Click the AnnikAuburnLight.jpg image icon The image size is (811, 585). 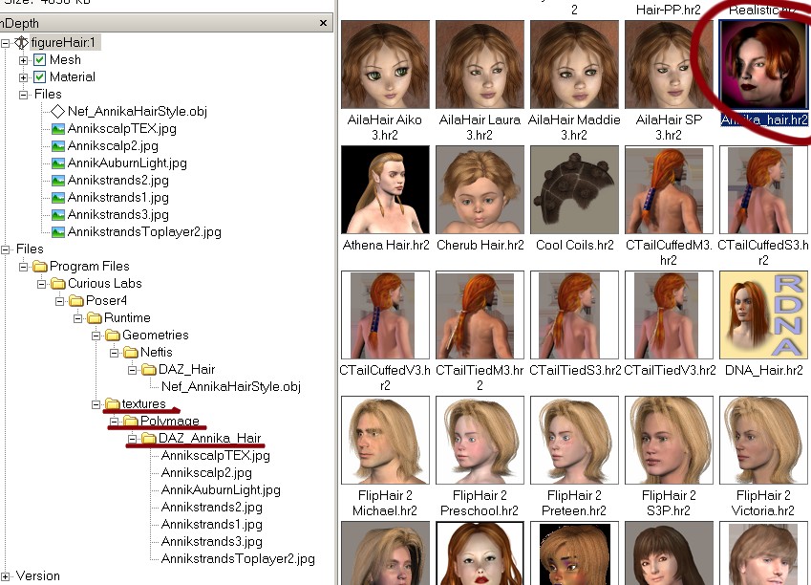coord(57,163)
